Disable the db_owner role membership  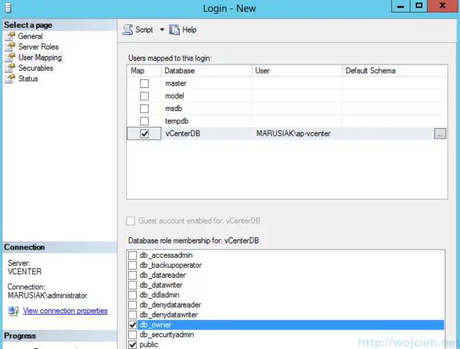[x=132, y=324]
